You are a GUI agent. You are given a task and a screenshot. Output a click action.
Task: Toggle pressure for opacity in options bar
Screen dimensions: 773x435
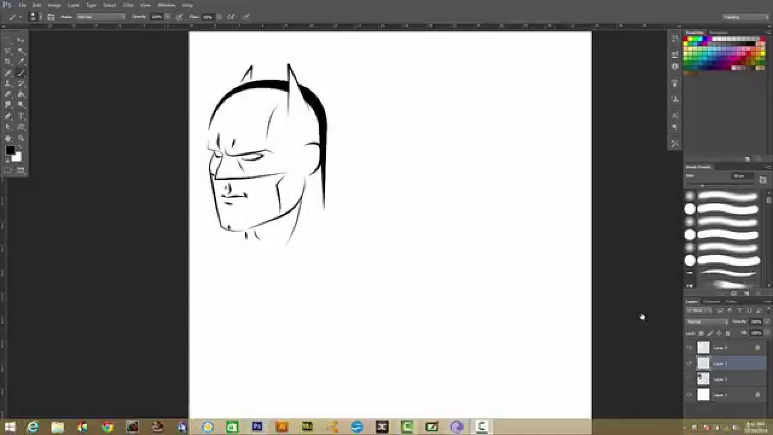pyautogui.click(x=179, y=17)
